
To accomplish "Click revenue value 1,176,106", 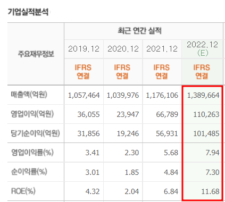I will (x=162, y=96).
